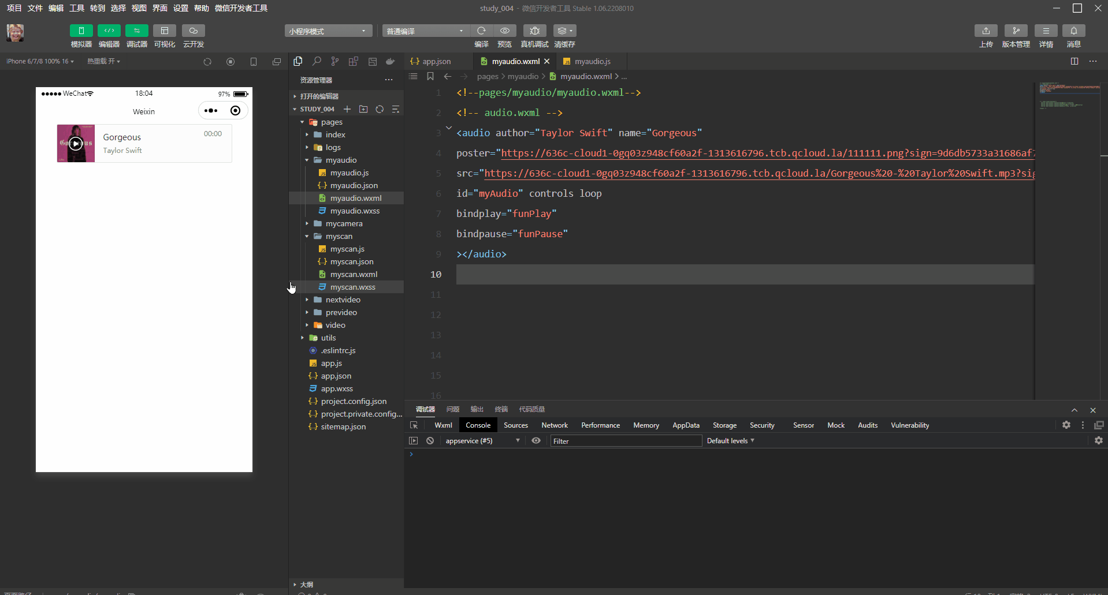
Task: Click the upload icon
Action: click(x=986, y=31)
